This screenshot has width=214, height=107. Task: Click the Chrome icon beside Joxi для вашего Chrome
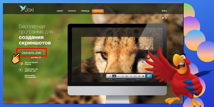21,63
